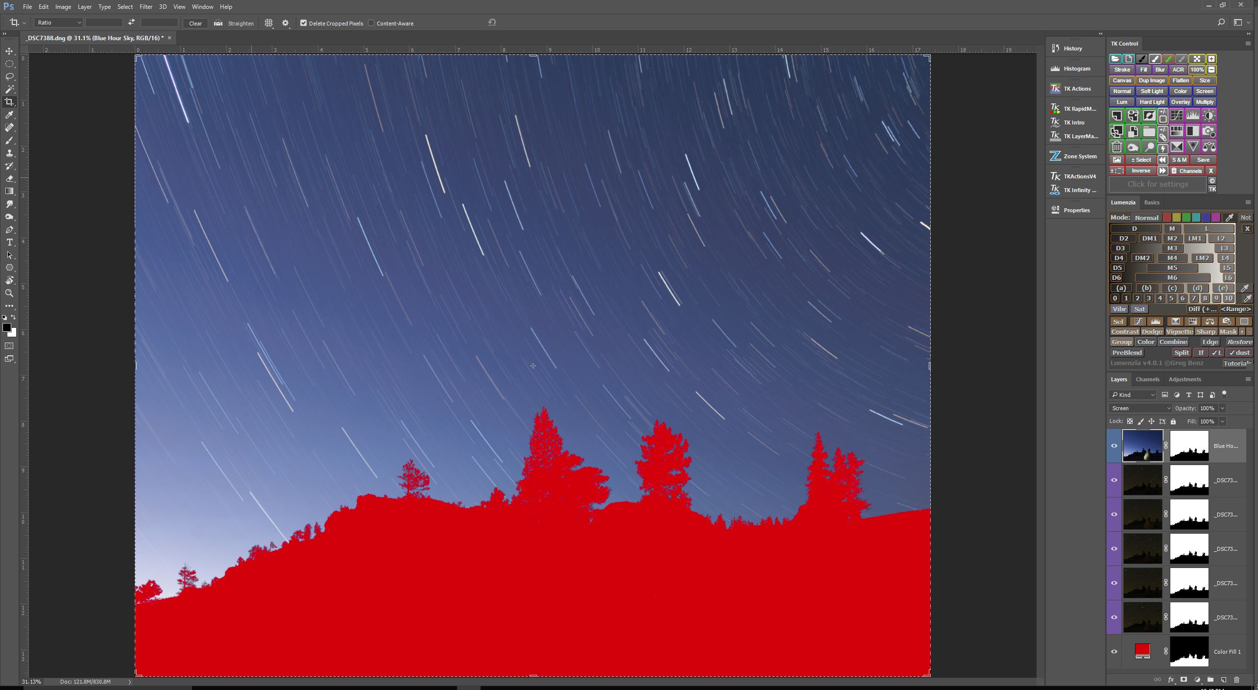Open the Layers panel flyout menu
The image size is (1258, 690).
[1248, 379]
